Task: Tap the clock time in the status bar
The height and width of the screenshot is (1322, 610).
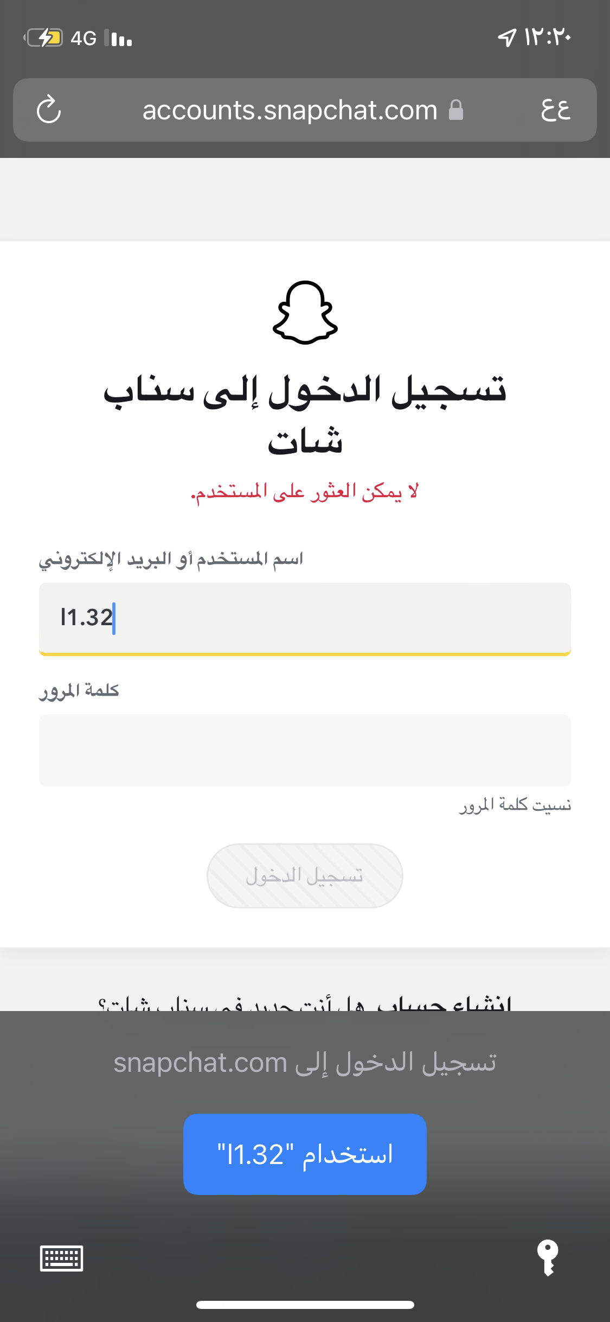Action: (548, 37)
